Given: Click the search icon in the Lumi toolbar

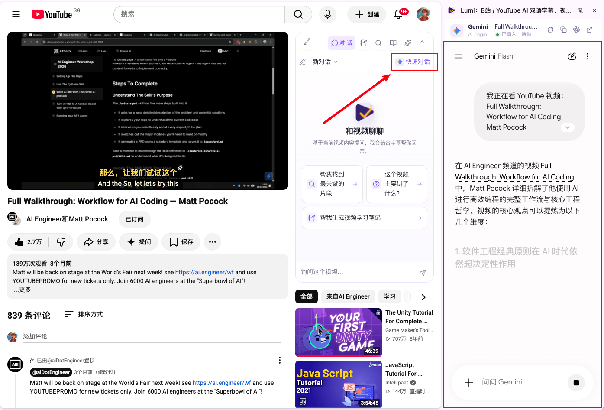Looking at the screenshot, I should click(x=378, y=43).
